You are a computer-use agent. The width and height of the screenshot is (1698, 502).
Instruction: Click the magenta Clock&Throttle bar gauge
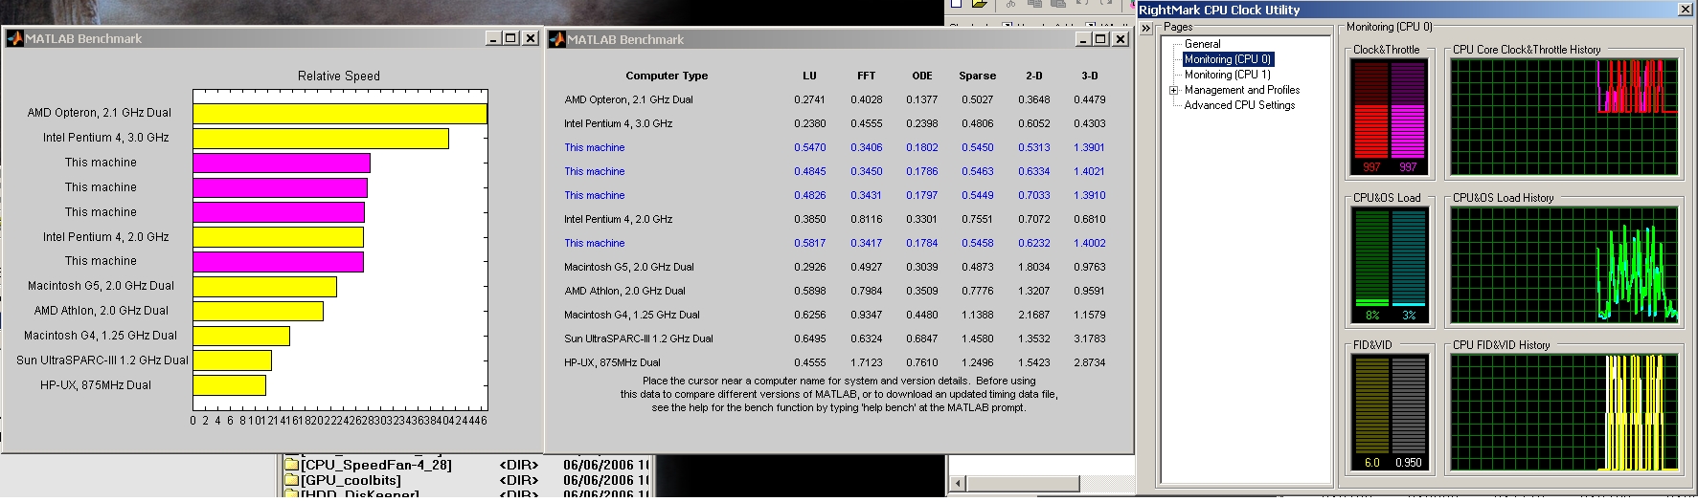(1408, 111)
